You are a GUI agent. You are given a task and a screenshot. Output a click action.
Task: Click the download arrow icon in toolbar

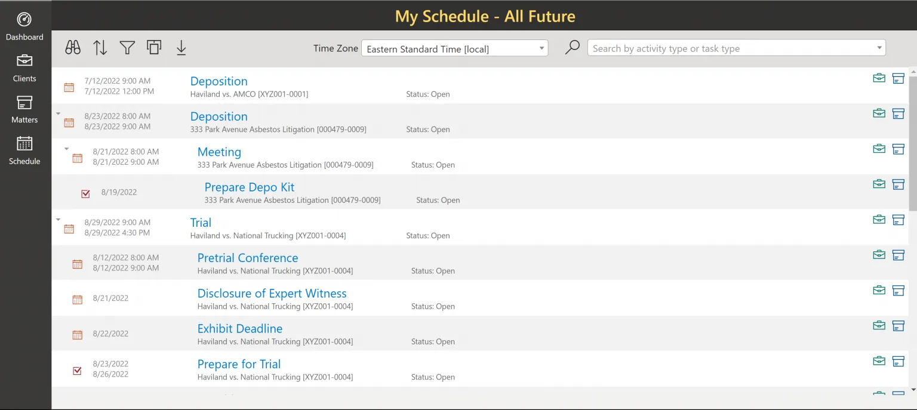click(x=181, y=48)
